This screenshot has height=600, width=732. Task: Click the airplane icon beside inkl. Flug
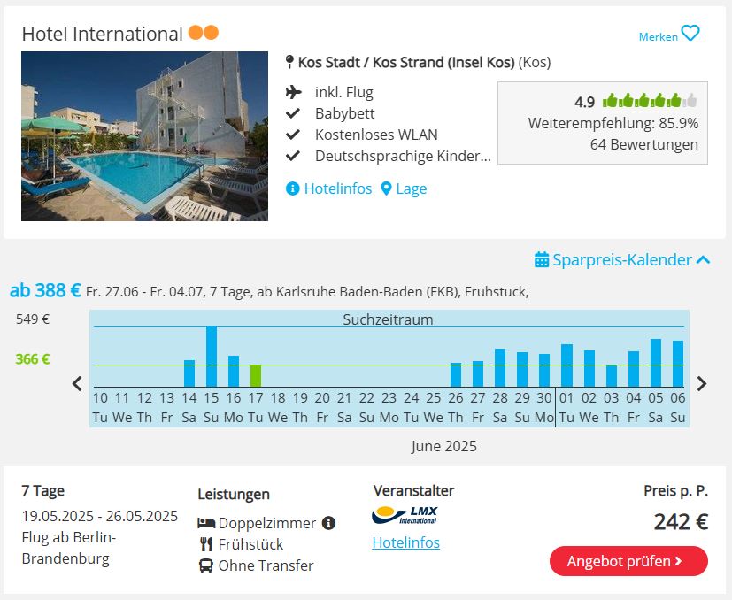click(x=294, y=92)
